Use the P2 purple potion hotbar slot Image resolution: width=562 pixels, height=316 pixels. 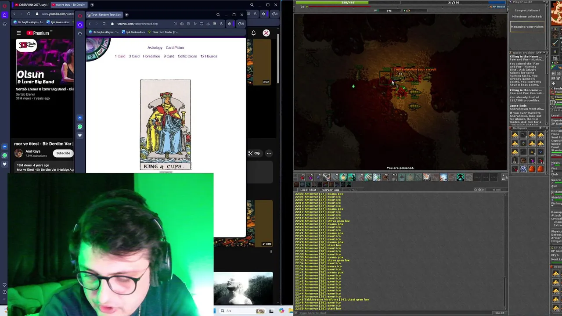pyautogui.click(x=310, y=177)
